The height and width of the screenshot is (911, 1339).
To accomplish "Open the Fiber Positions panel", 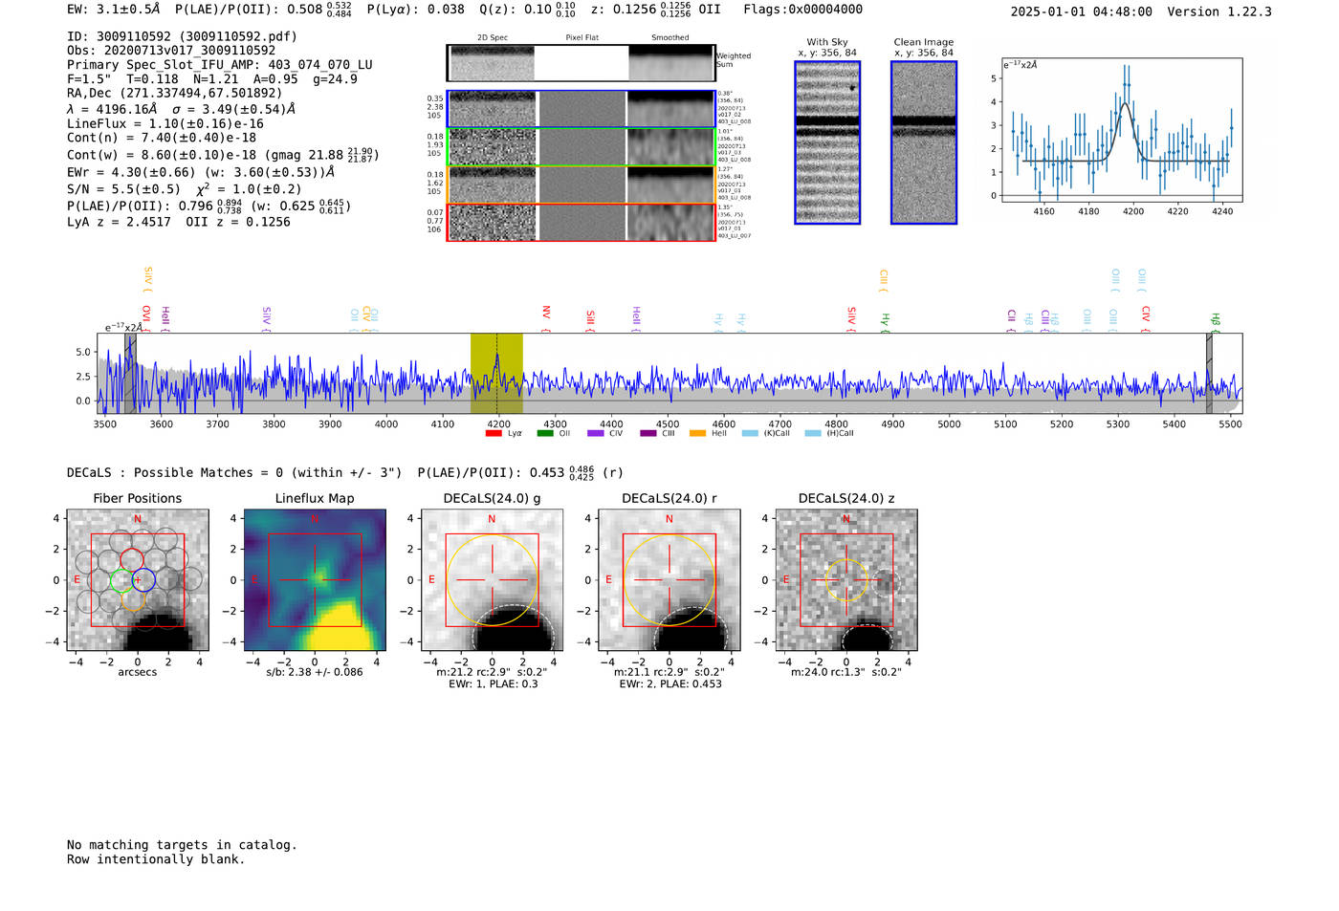I will (138, 580).
